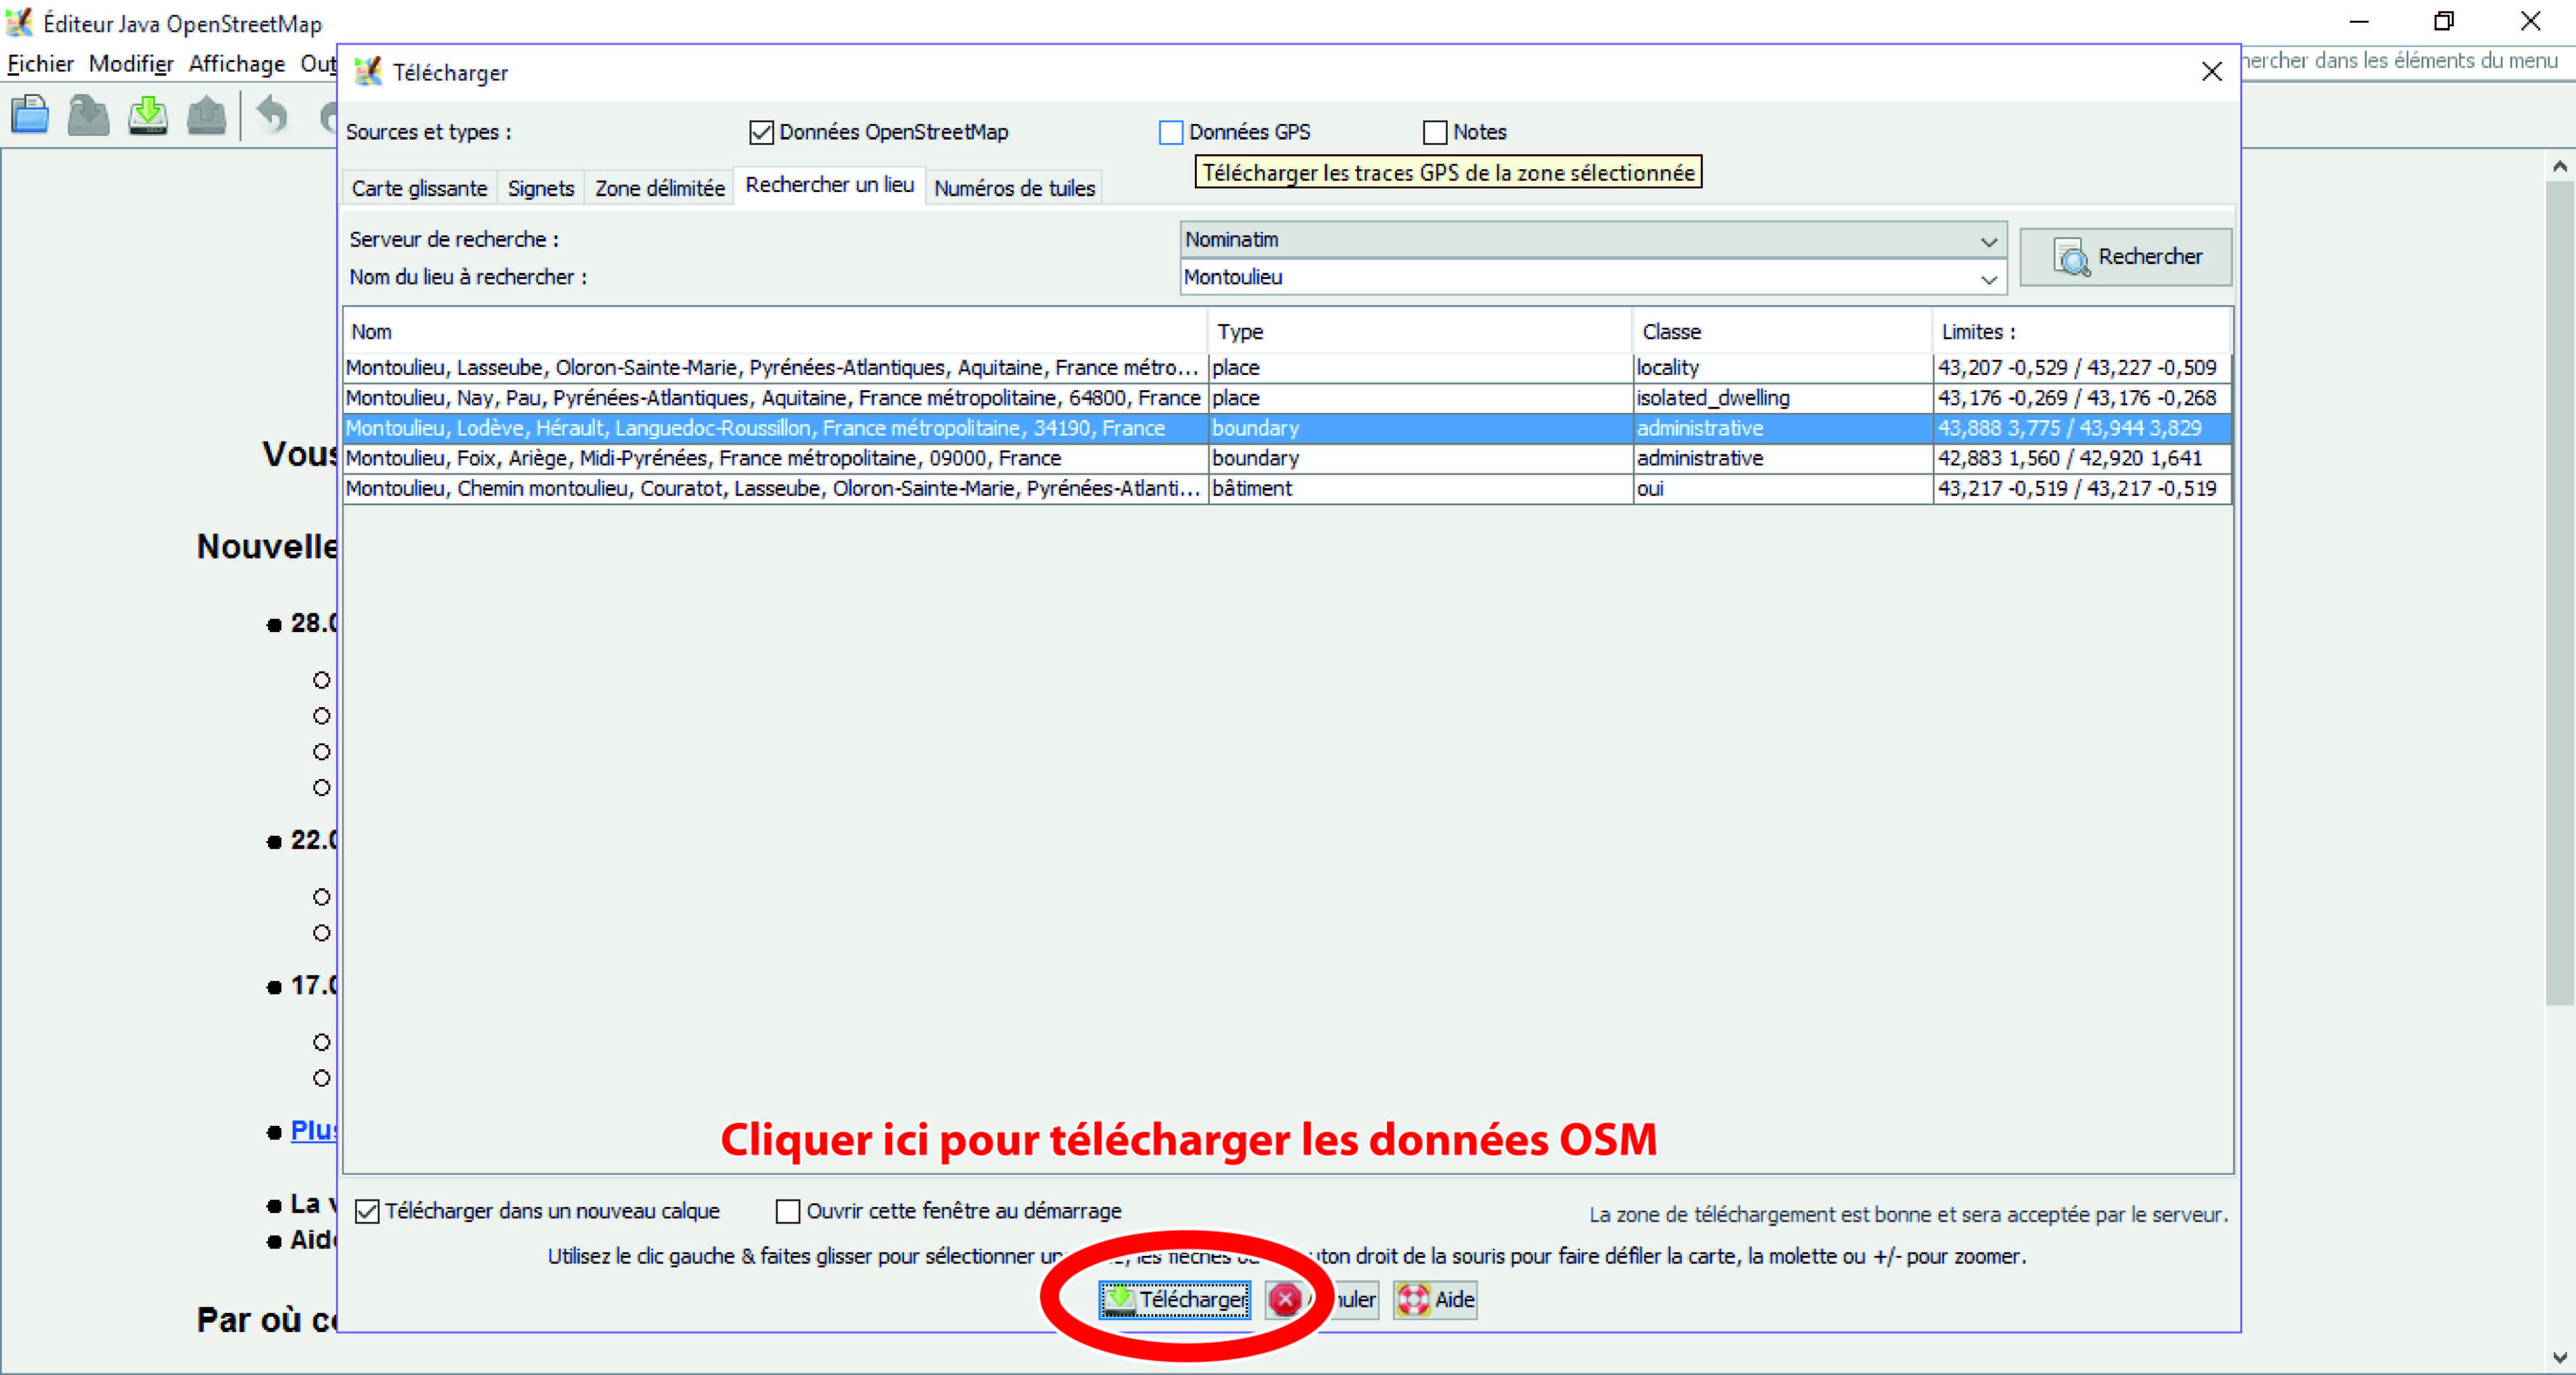The image size is (2576, 1375).
Task: Switch to the Numéros de tuiles tab
Action: pos(1014,188)
